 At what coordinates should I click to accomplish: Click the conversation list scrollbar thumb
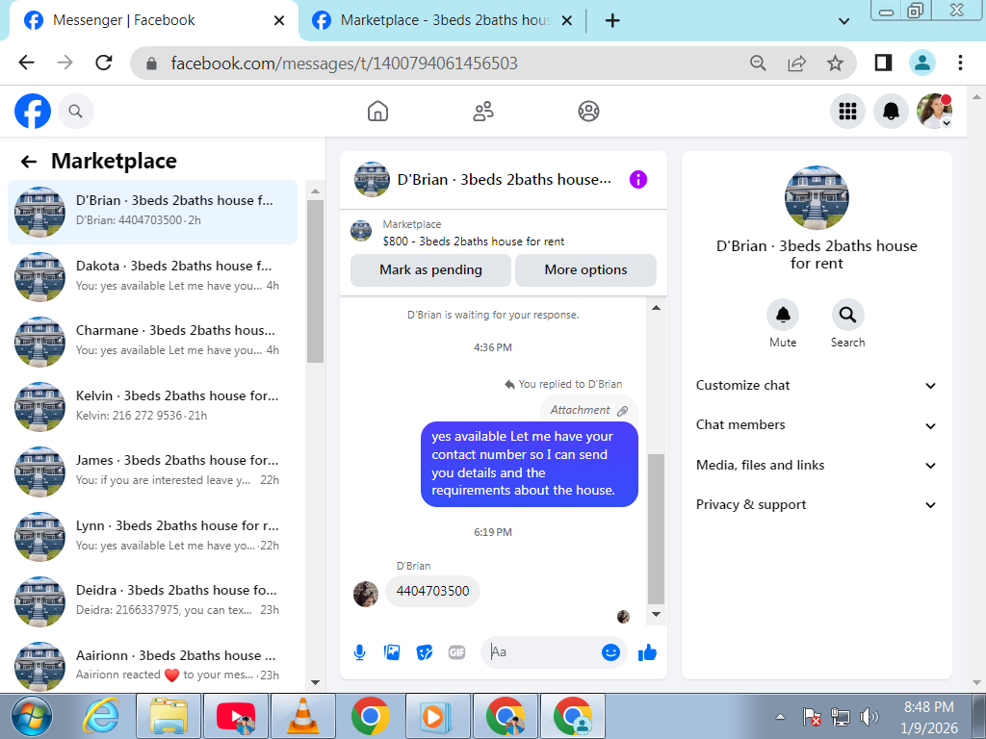(x=315, y=281)
